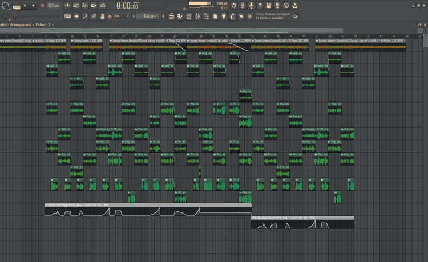Image resolution: width=428 pixels, height=262 pixels.
Task: Open the undo history panel icon
Action: (233, 5)
